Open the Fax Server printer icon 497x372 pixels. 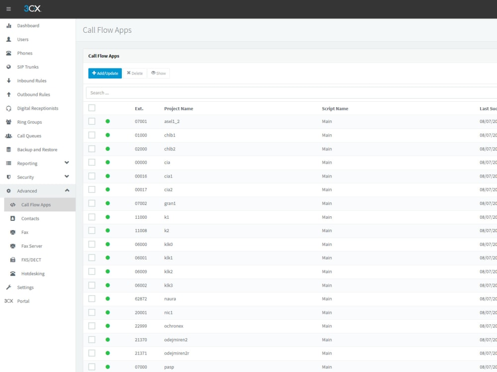pos(14,246)
